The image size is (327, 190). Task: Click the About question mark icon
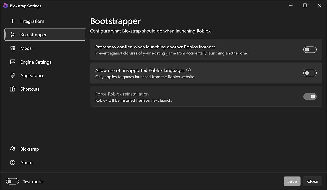(13, 163)
